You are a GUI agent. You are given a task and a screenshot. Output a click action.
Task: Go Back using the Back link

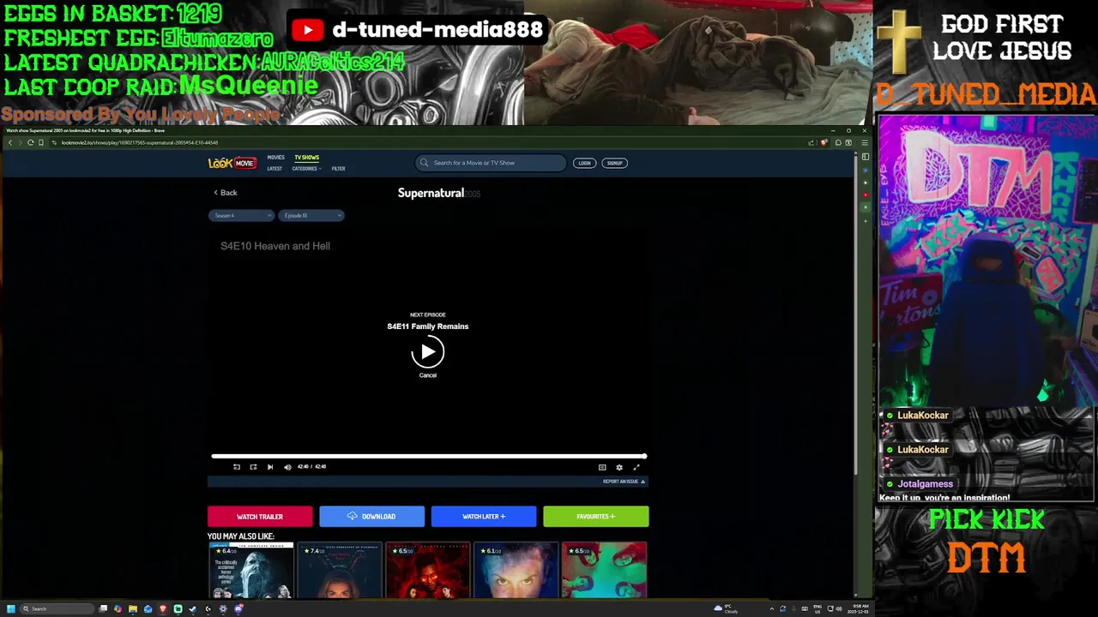point(226,193)
